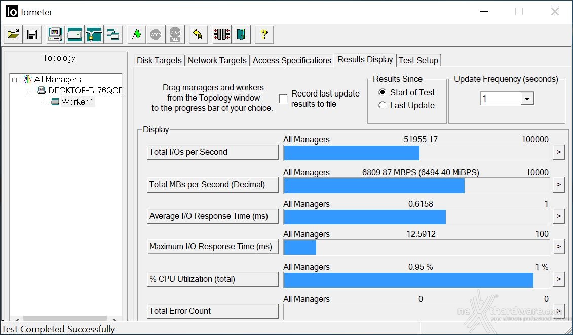The image size is (573, 335).
Task: Click the 12.5912 maximum response value
Action: coord(421,234)
